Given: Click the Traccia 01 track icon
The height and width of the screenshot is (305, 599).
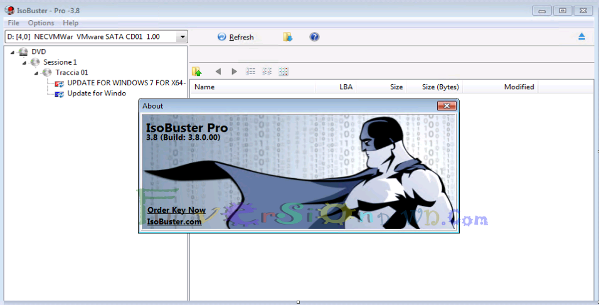Looking at the screenshot, I should [x=47, y=72].
